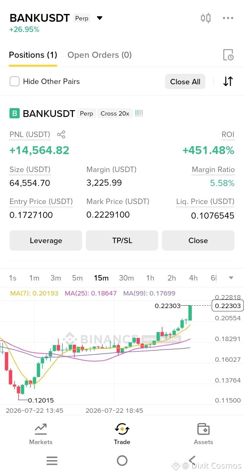Viewport: 244px width, 474px height.
Task: Open the Trade tab icon
Action: tap(122, 429)
